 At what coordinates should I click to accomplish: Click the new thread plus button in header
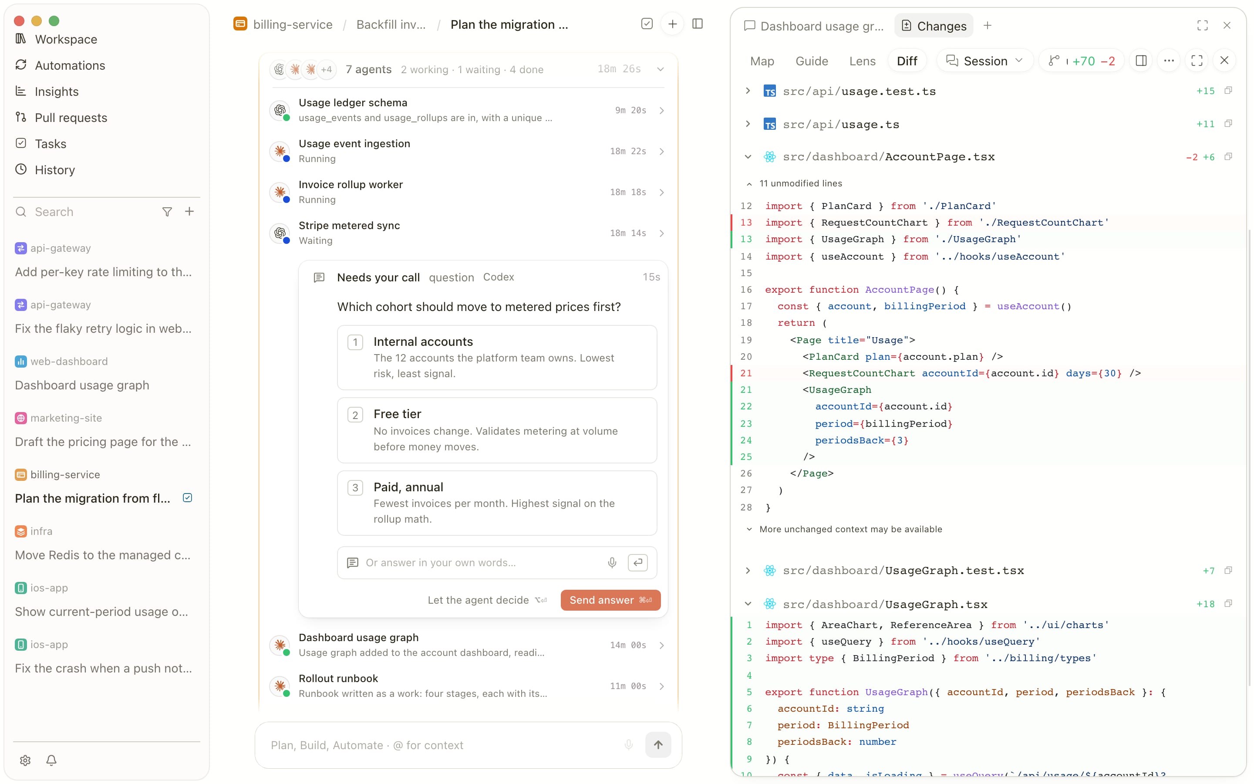point(672,24)
